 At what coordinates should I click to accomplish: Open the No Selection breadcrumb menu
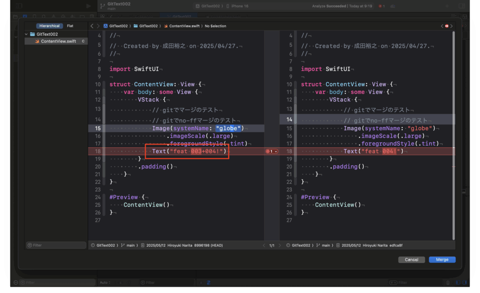216,26
